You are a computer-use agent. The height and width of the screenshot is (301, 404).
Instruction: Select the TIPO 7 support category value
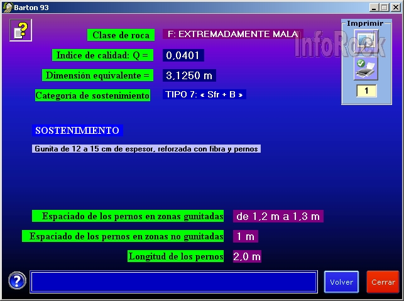[x=204, y=95]
